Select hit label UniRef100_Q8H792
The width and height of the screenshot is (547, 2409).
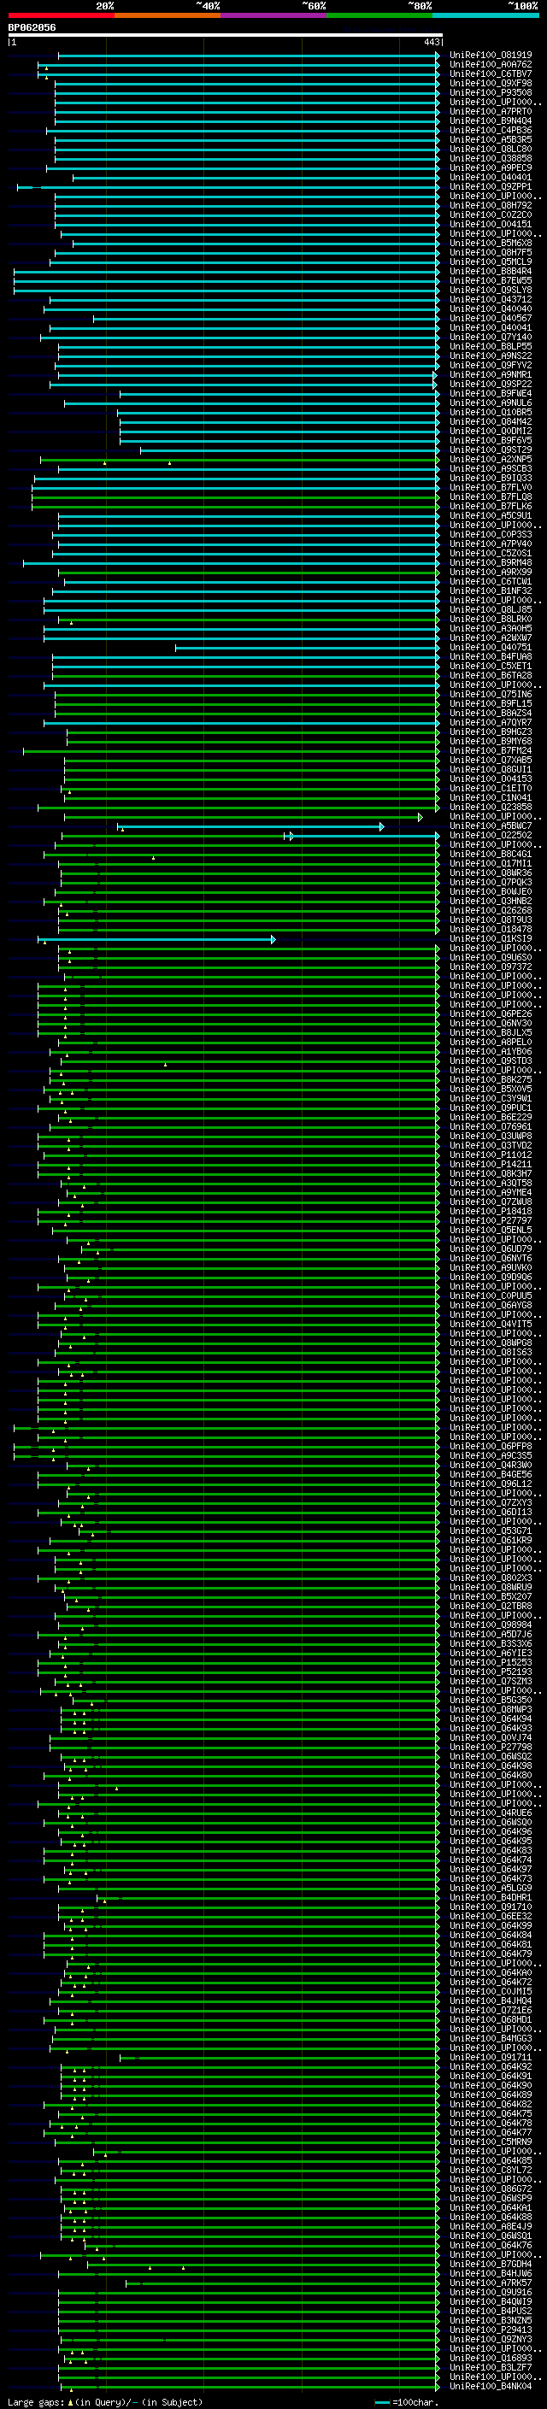pos(491,206)
